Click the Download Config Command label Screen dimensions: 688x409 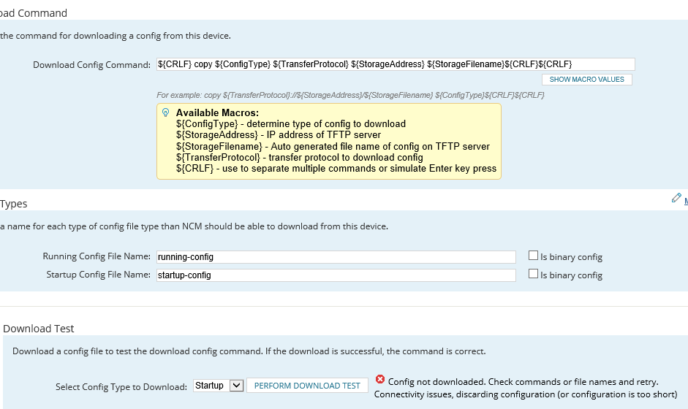pyautogui.click(x=91, y=65)
